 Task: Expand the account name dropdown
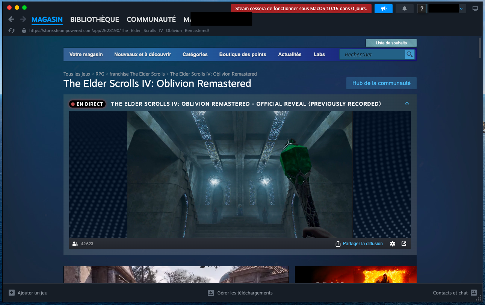tap(461, 9)
